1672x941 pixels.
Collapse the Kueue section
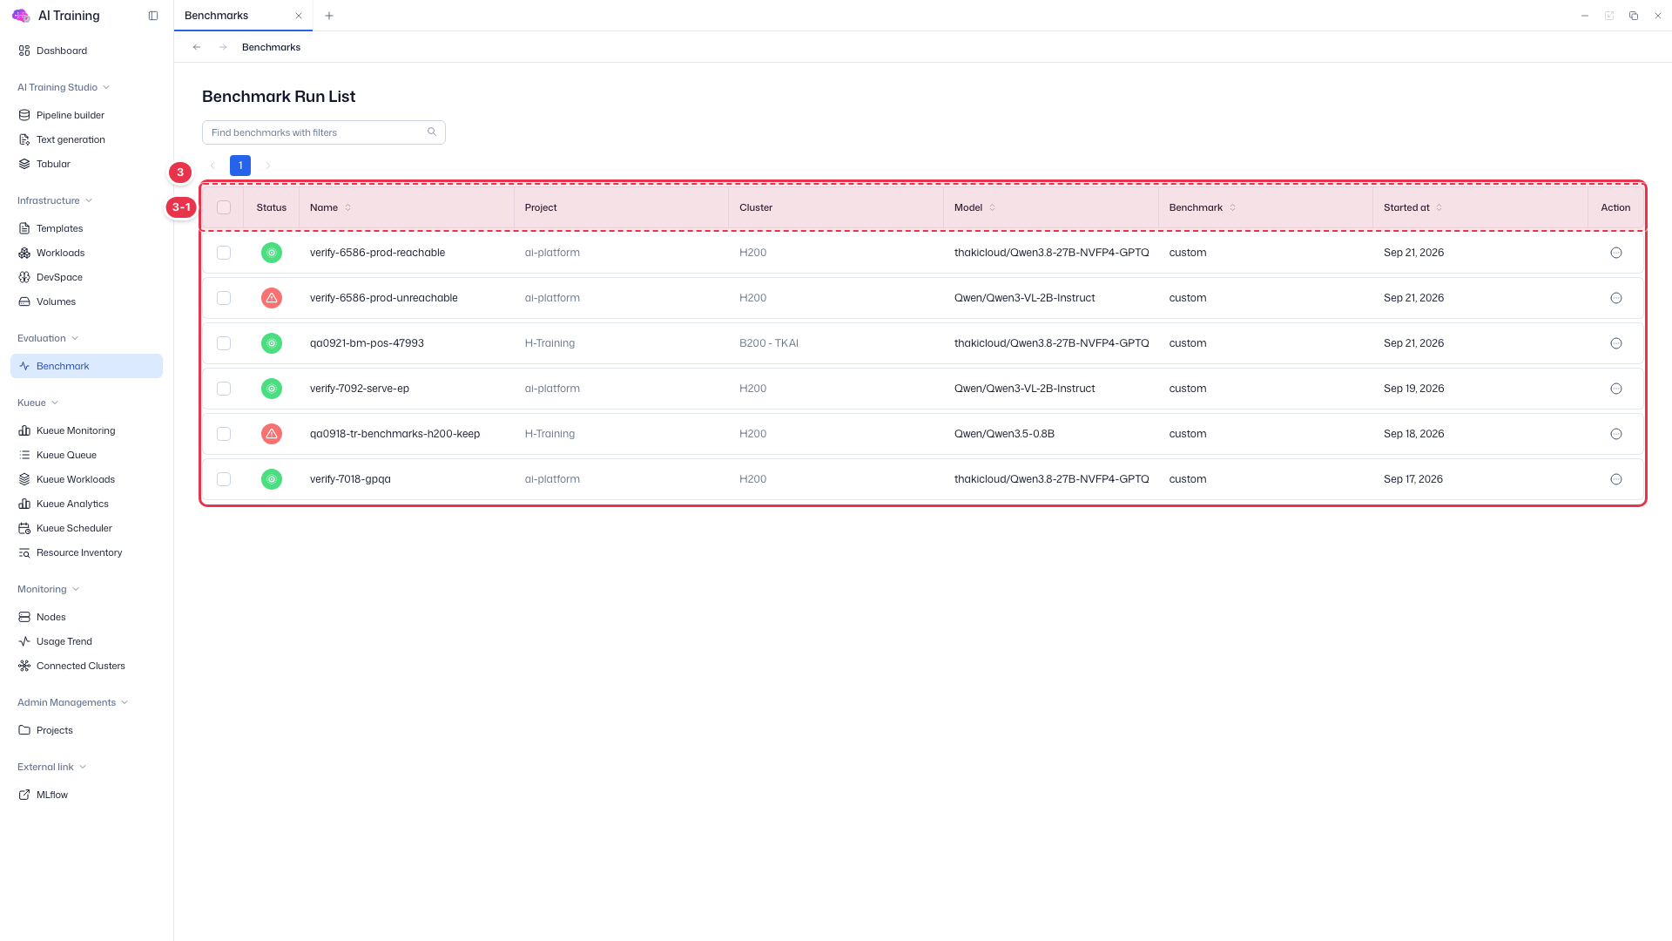point(38,403)
